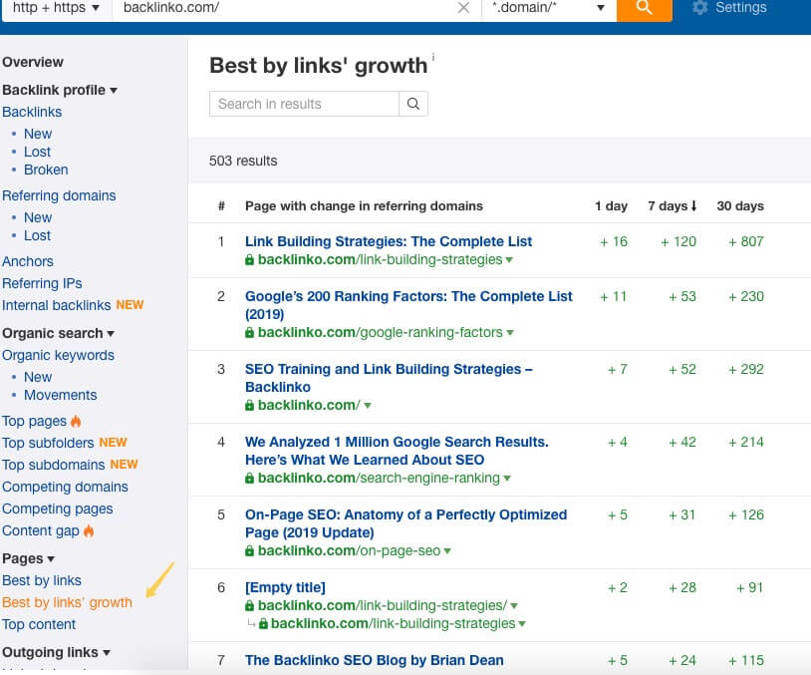
Task: Expand dropdown arrow after google-ranking-factors URL
Action: (x=510, y=333)
